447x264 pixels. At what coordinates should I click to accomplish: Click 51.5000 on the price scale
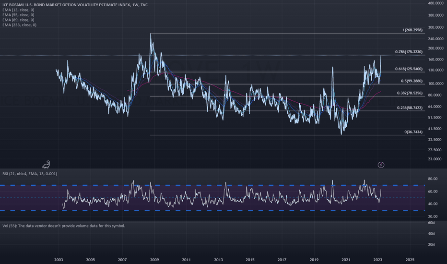click(435, 117)
